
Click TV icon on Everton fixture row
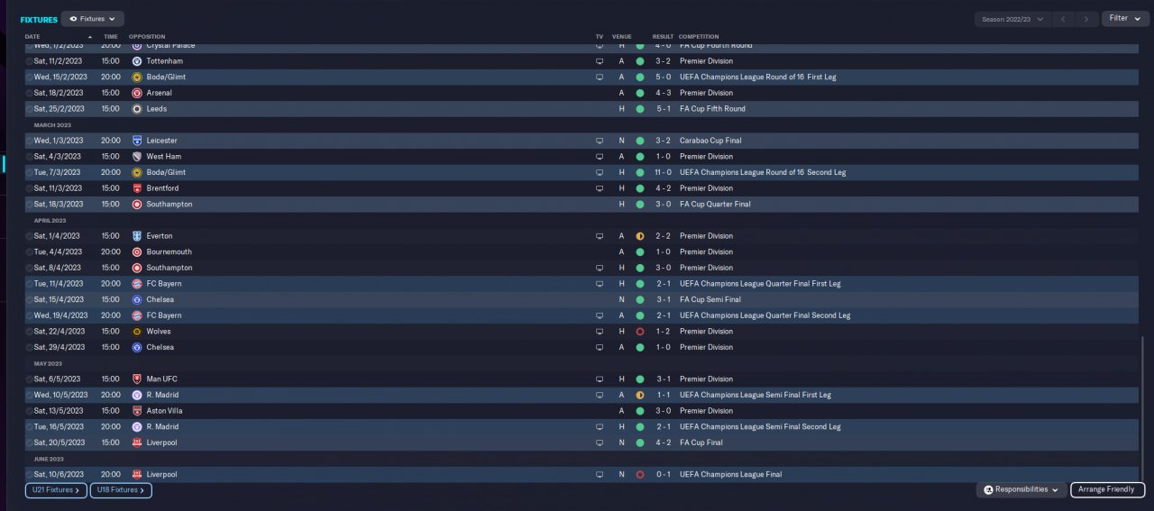pyautogui.click(x=600, y=236)
